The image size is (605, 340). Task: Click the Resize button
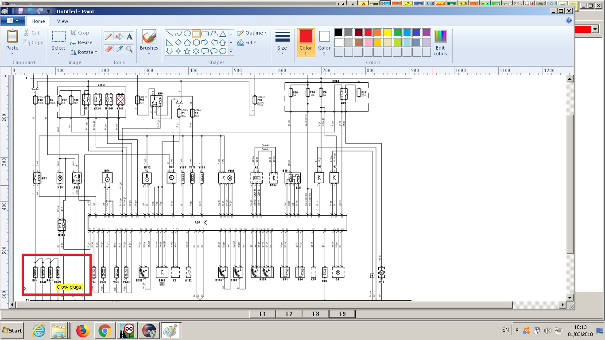point(81,42)
